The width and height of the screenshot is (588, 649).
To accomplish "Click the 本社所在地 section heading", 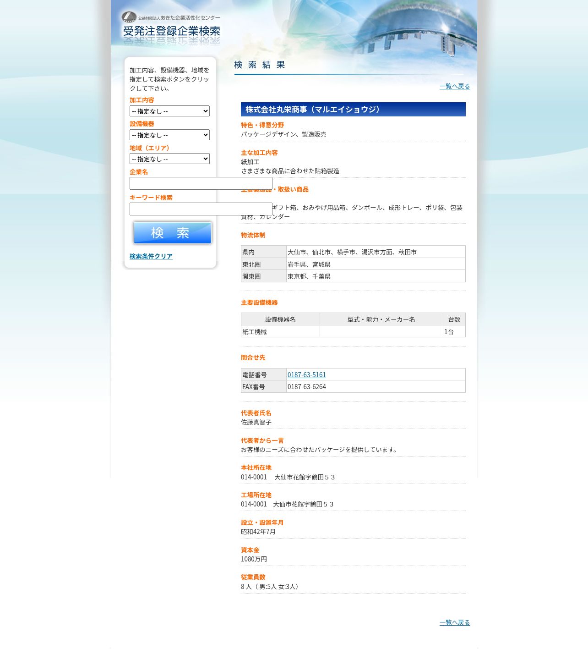I will click(x=256, y=467).
